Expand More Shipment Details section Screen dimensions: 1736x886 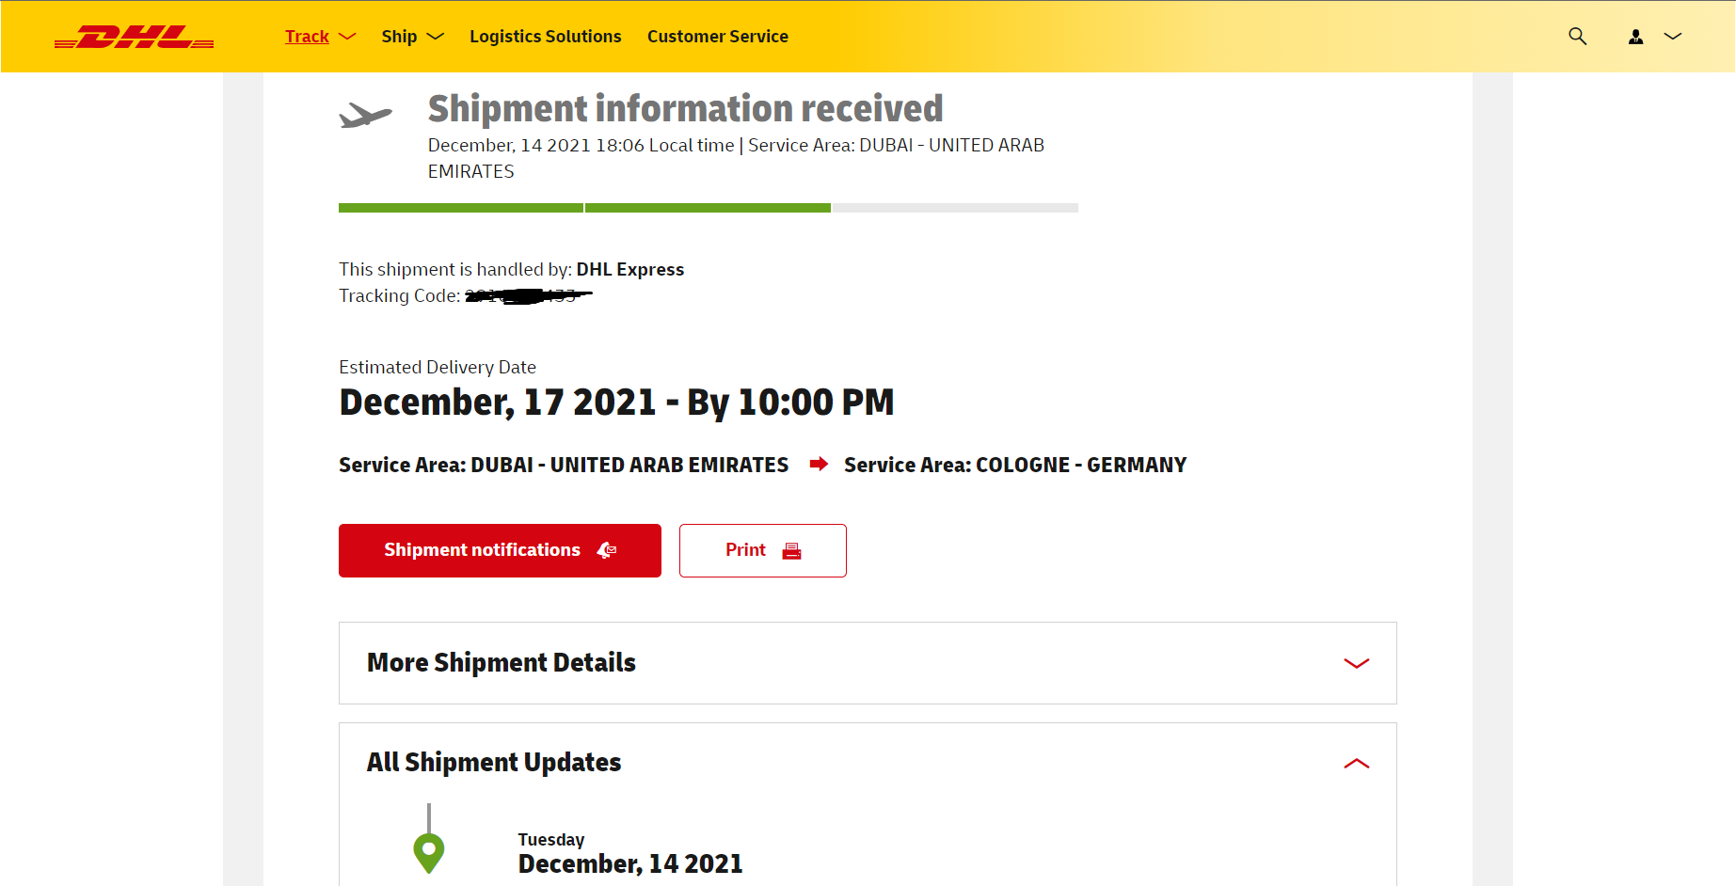tap(868, 663)
